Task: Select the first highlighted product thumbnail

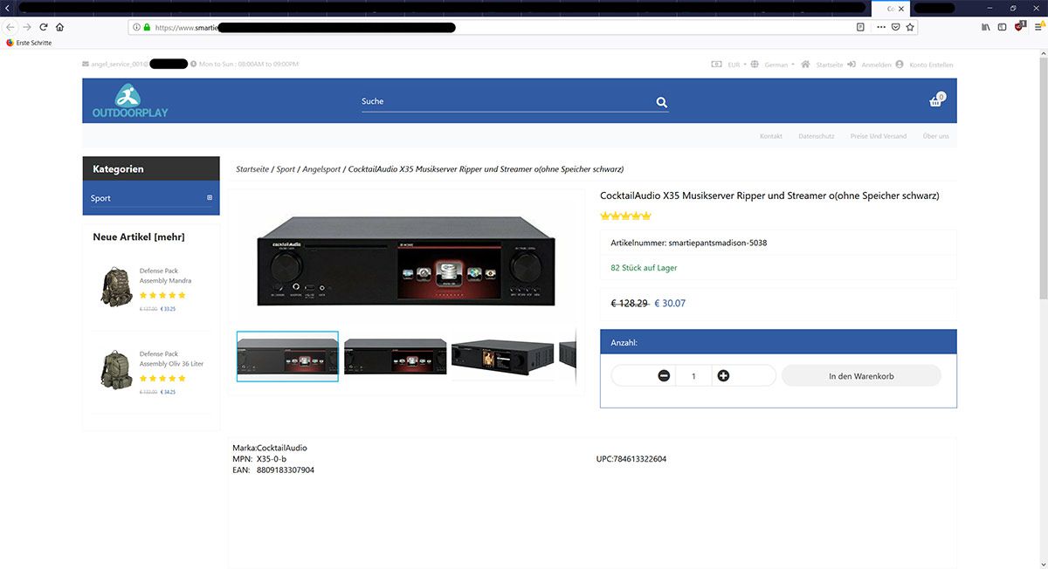Action: [287, 356]
